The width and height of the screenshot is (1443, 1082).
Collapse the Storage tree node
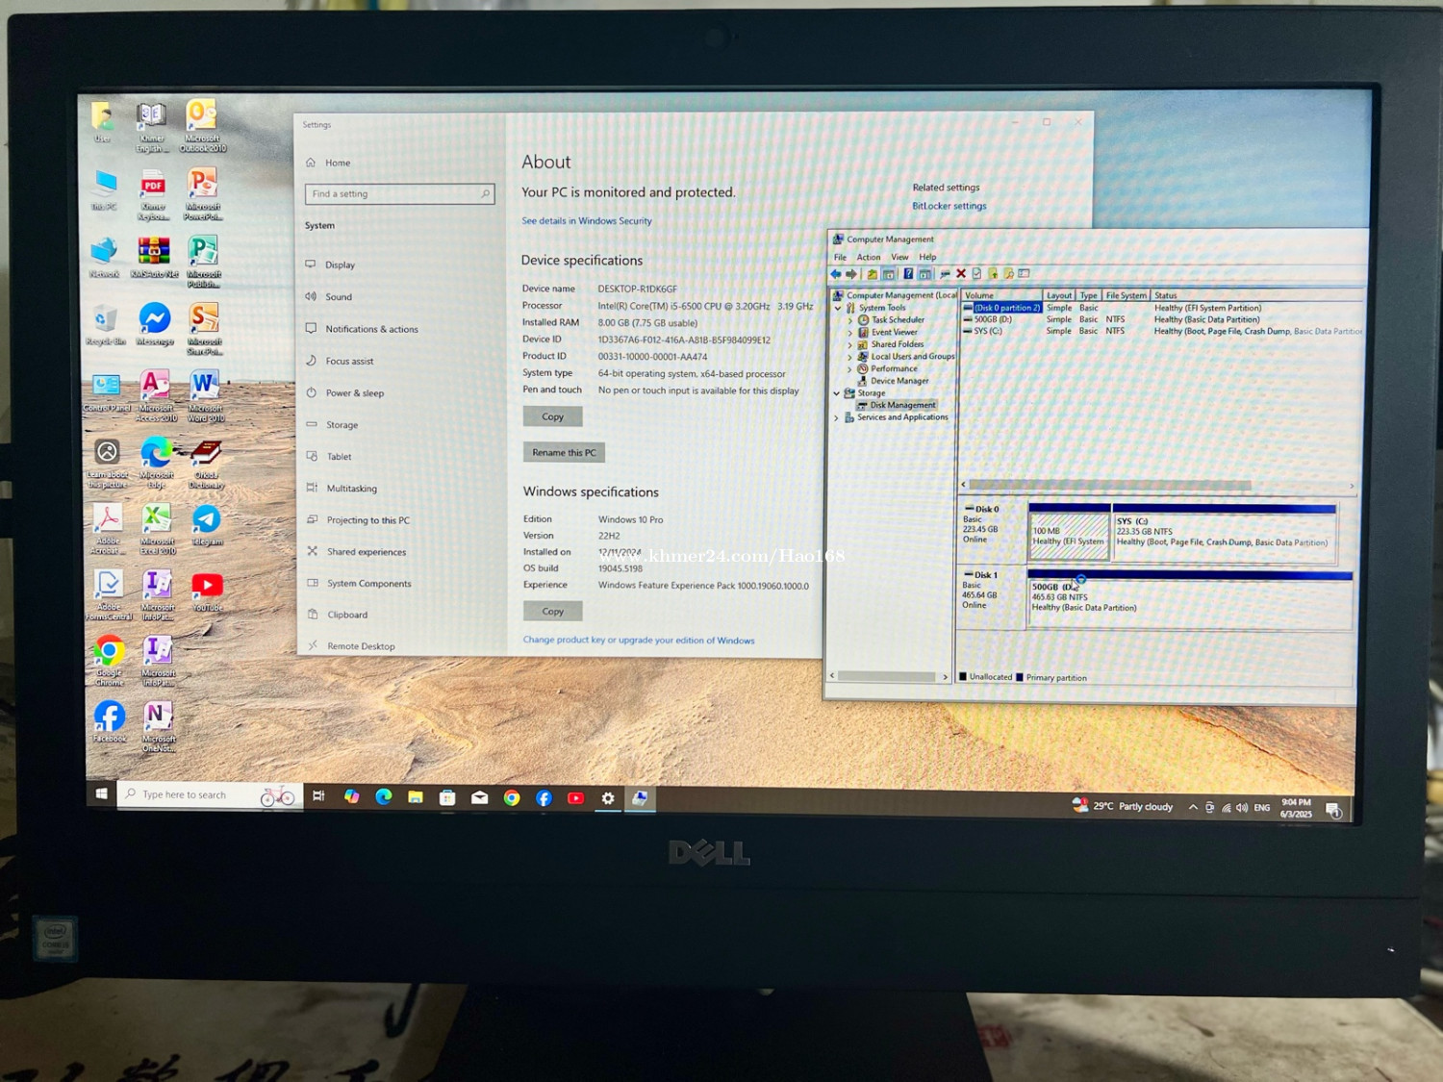tap(837, 393)
